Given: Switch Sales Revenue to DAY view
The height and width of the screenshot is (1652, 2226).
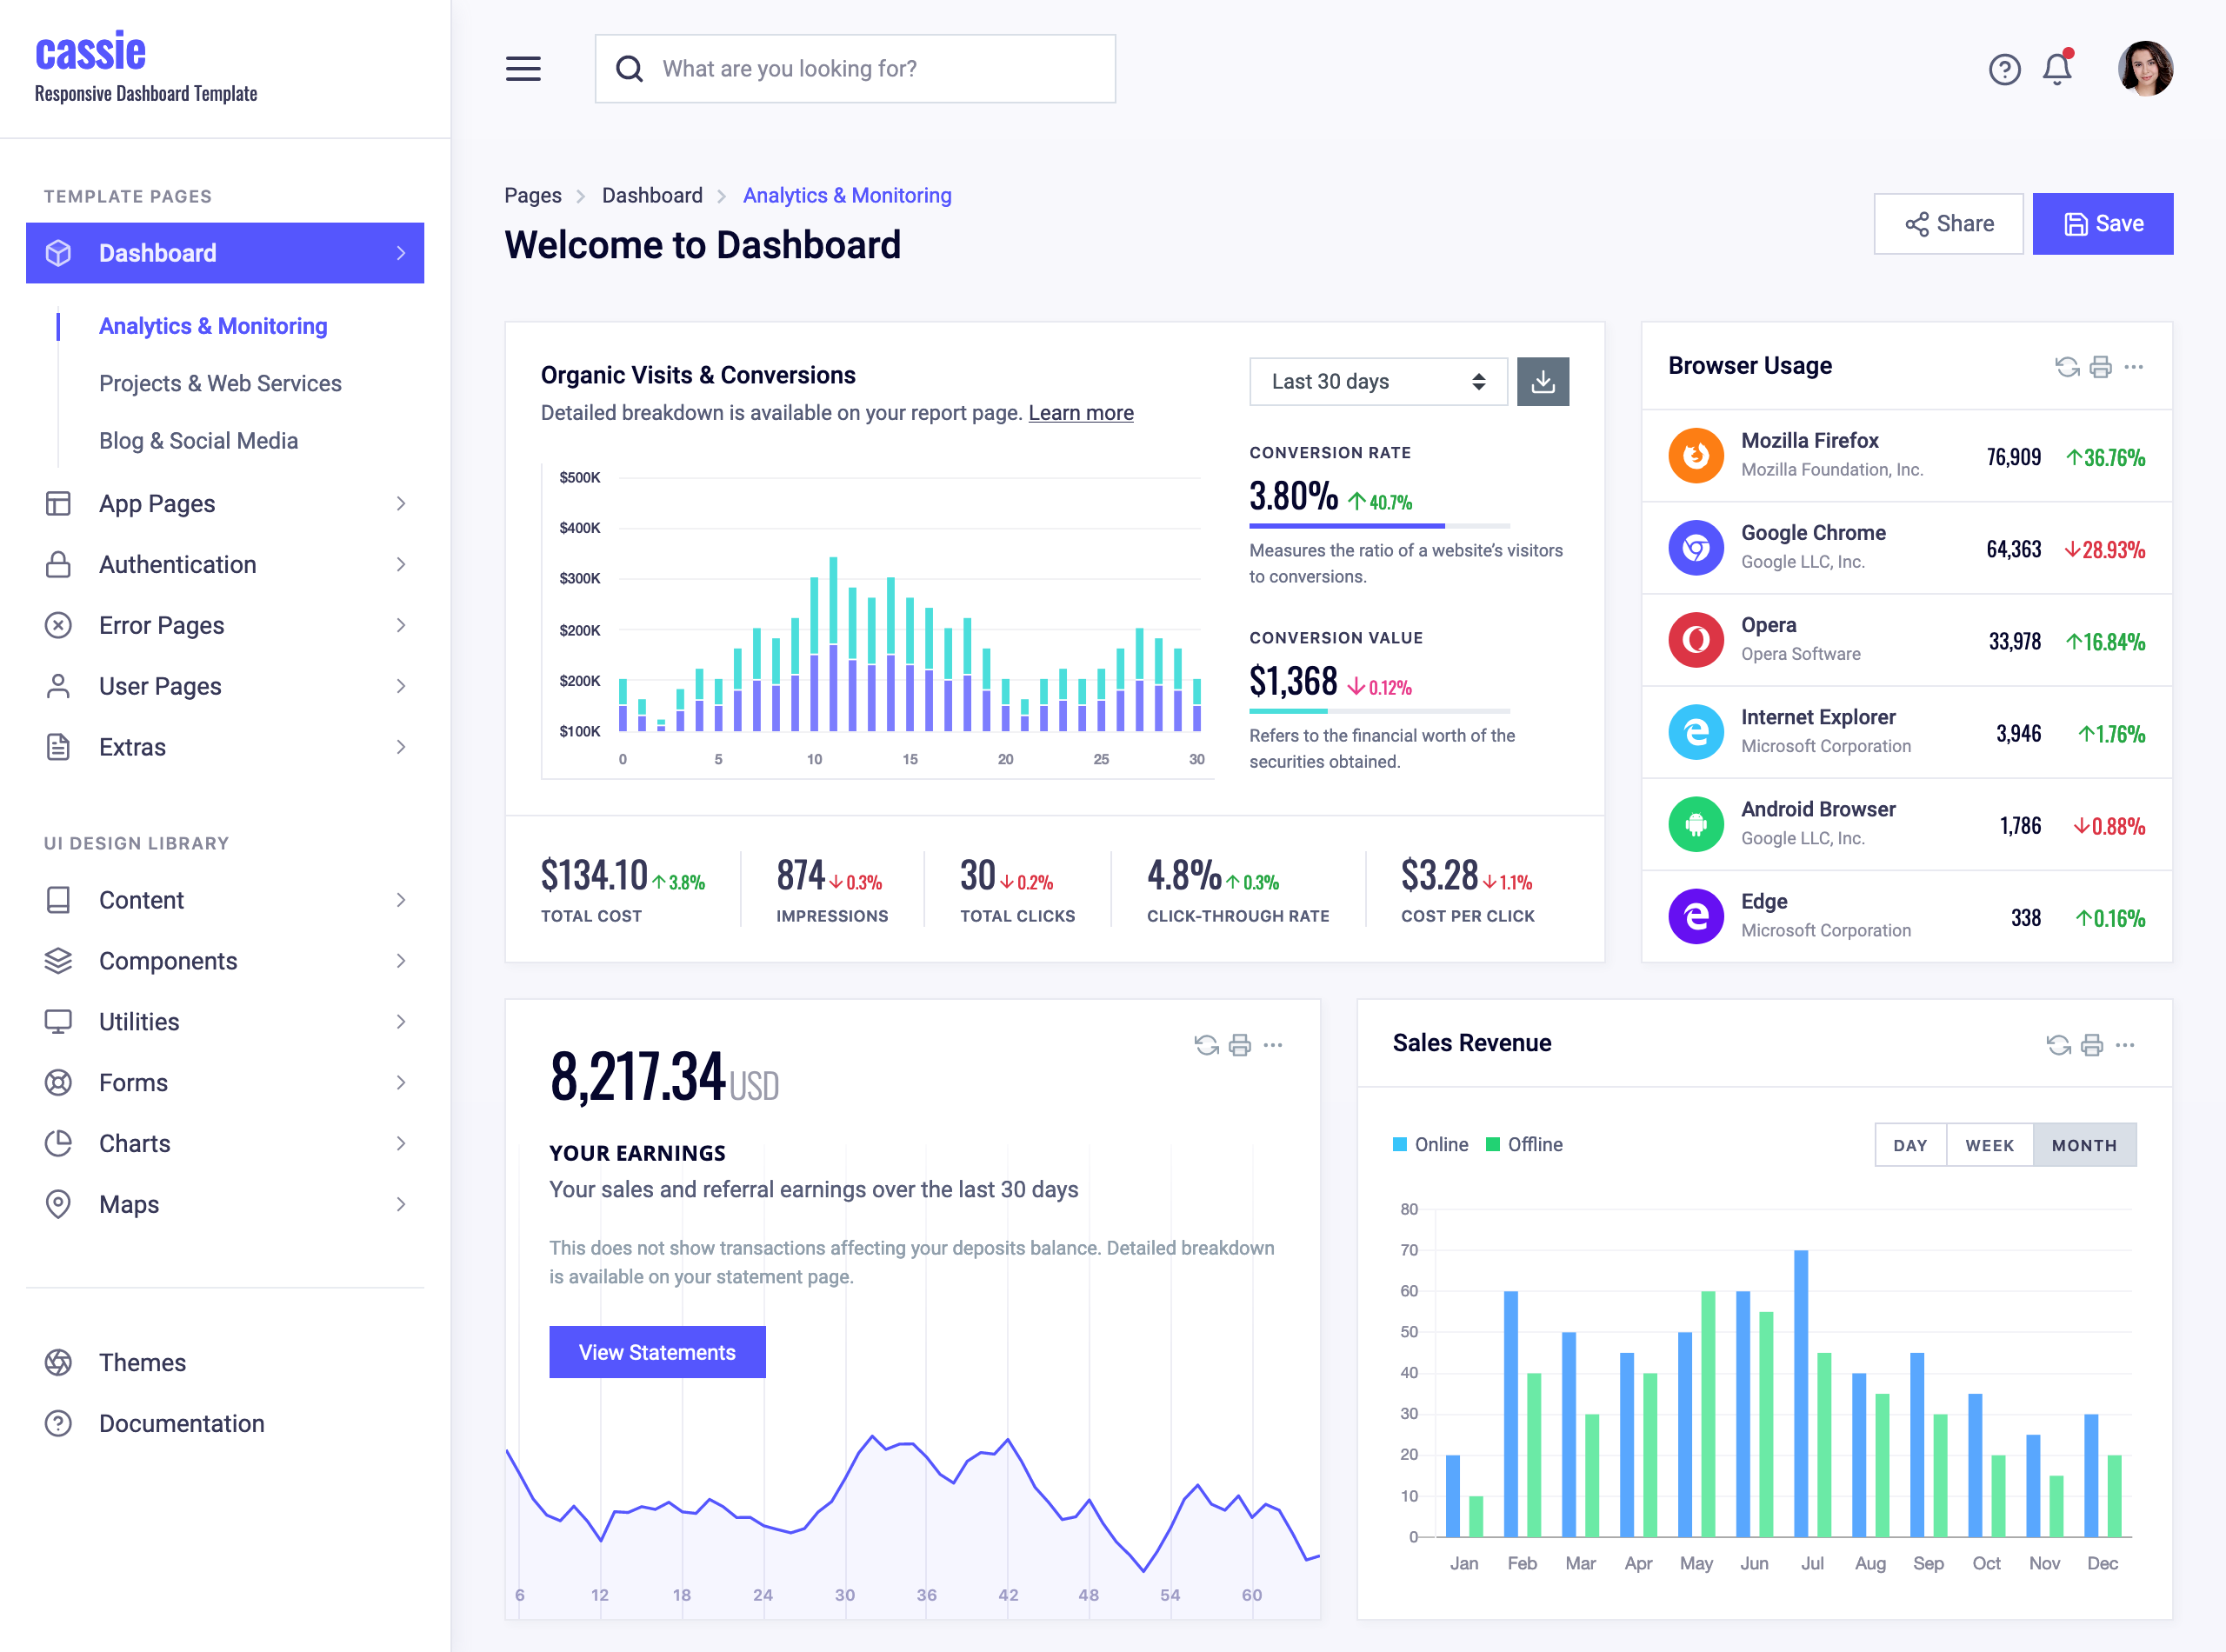Looking at the screenshot, I should [x=1909, y=1145].
